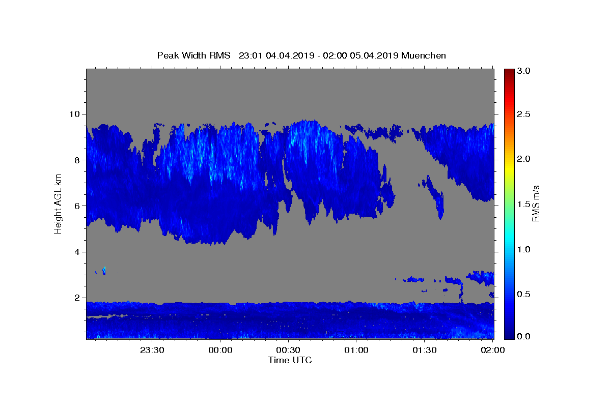The width and height of the screenshot is (611, 407).
Task: Click the colorbar value 2.0
Action: pyautogui.click(x=524, y=159)
